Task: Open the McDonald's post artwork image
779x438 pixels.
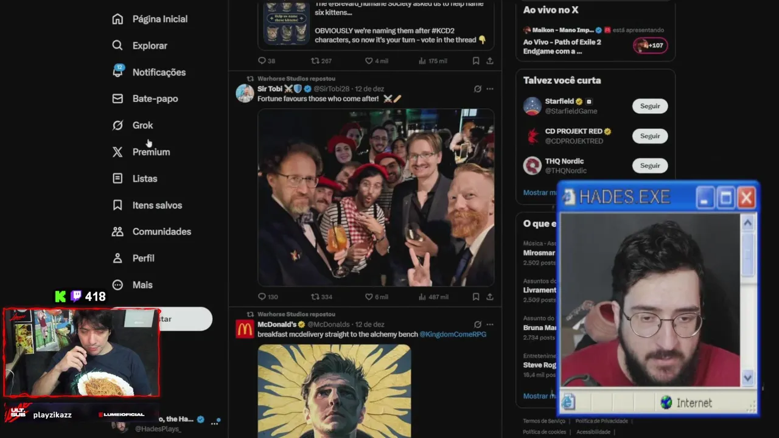Action: (x=334, y=391)
